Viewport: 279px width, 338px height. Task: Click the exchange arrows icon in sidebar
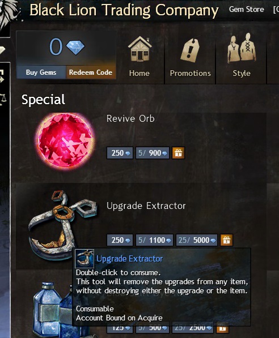click(x=2, y=76)
